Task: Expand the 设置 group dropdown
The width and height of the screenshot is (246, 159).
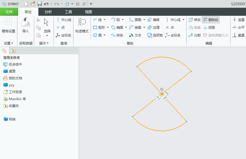Action: click(9, 43)
